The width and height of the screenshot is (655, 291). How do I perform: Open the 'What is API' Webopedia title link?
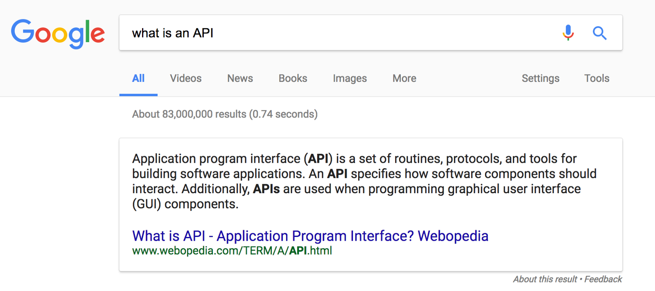click(x=310, y=236)
